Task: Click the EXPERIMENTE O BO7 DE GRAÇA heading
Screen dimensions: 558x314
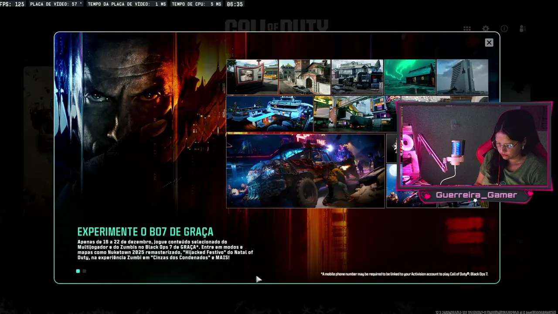Action: (146, 232)
